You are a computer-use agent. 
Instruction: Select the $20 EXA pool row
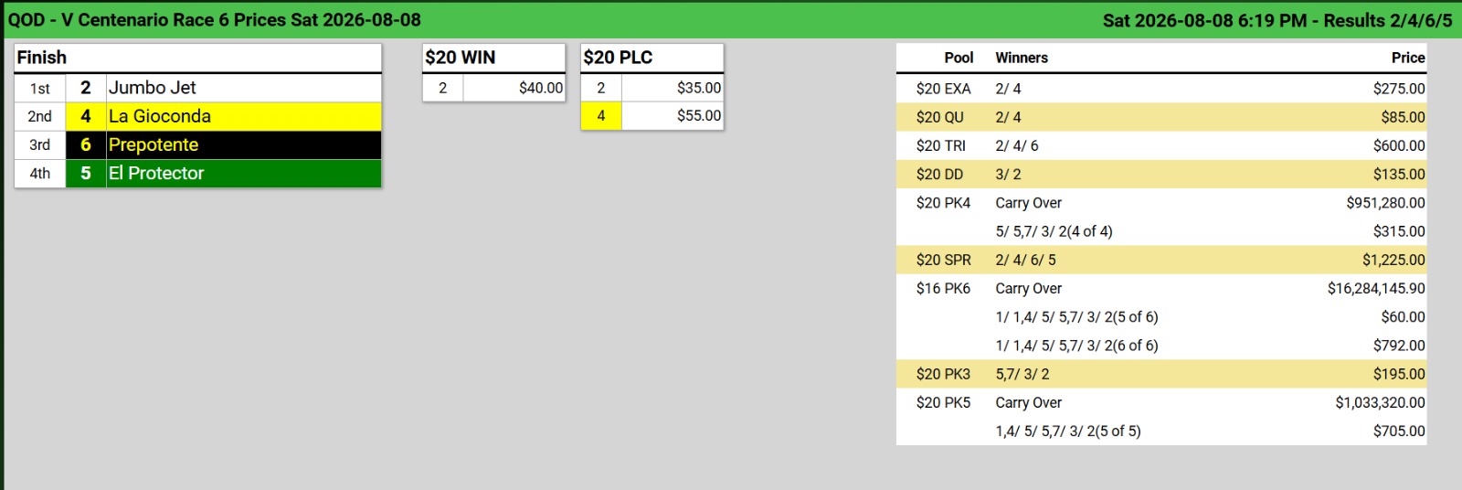pos(1161,89)
